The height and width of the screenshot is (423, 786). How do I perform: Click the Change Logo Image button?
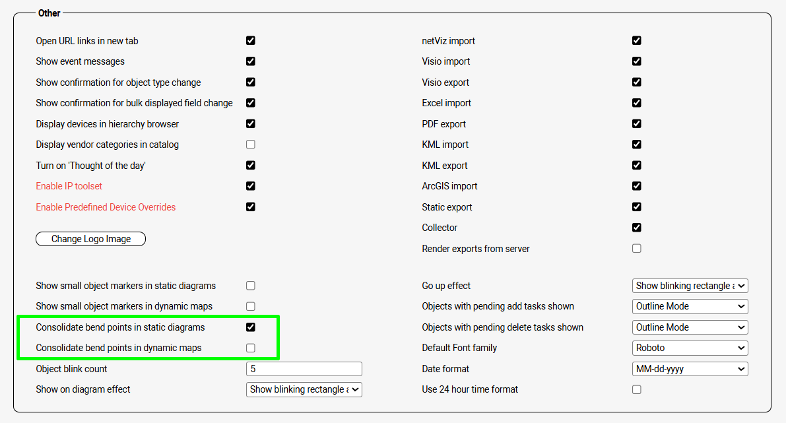[x=90, y=239]
